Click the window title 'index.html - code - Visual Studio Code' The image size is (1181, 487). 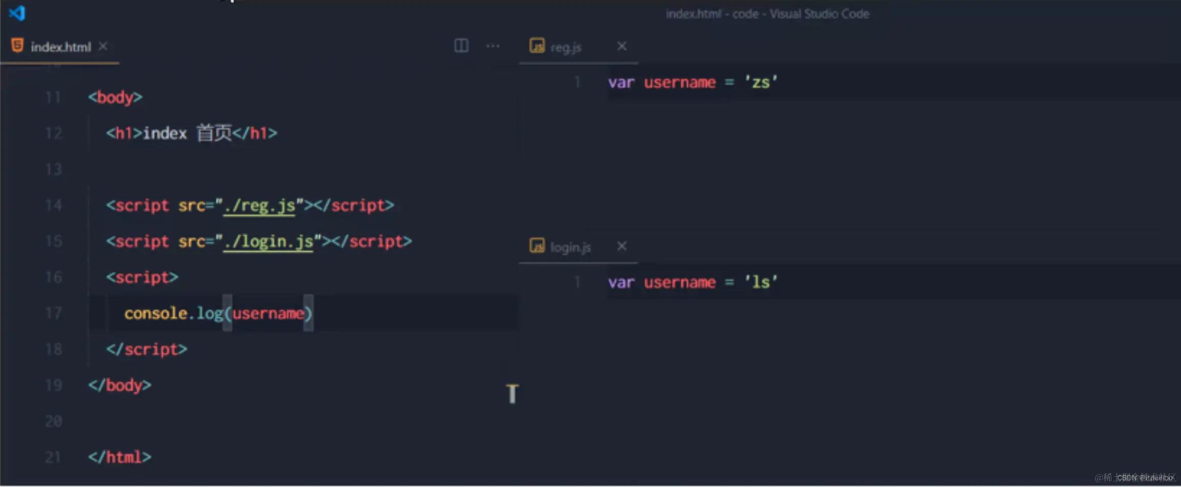point(767,14)
